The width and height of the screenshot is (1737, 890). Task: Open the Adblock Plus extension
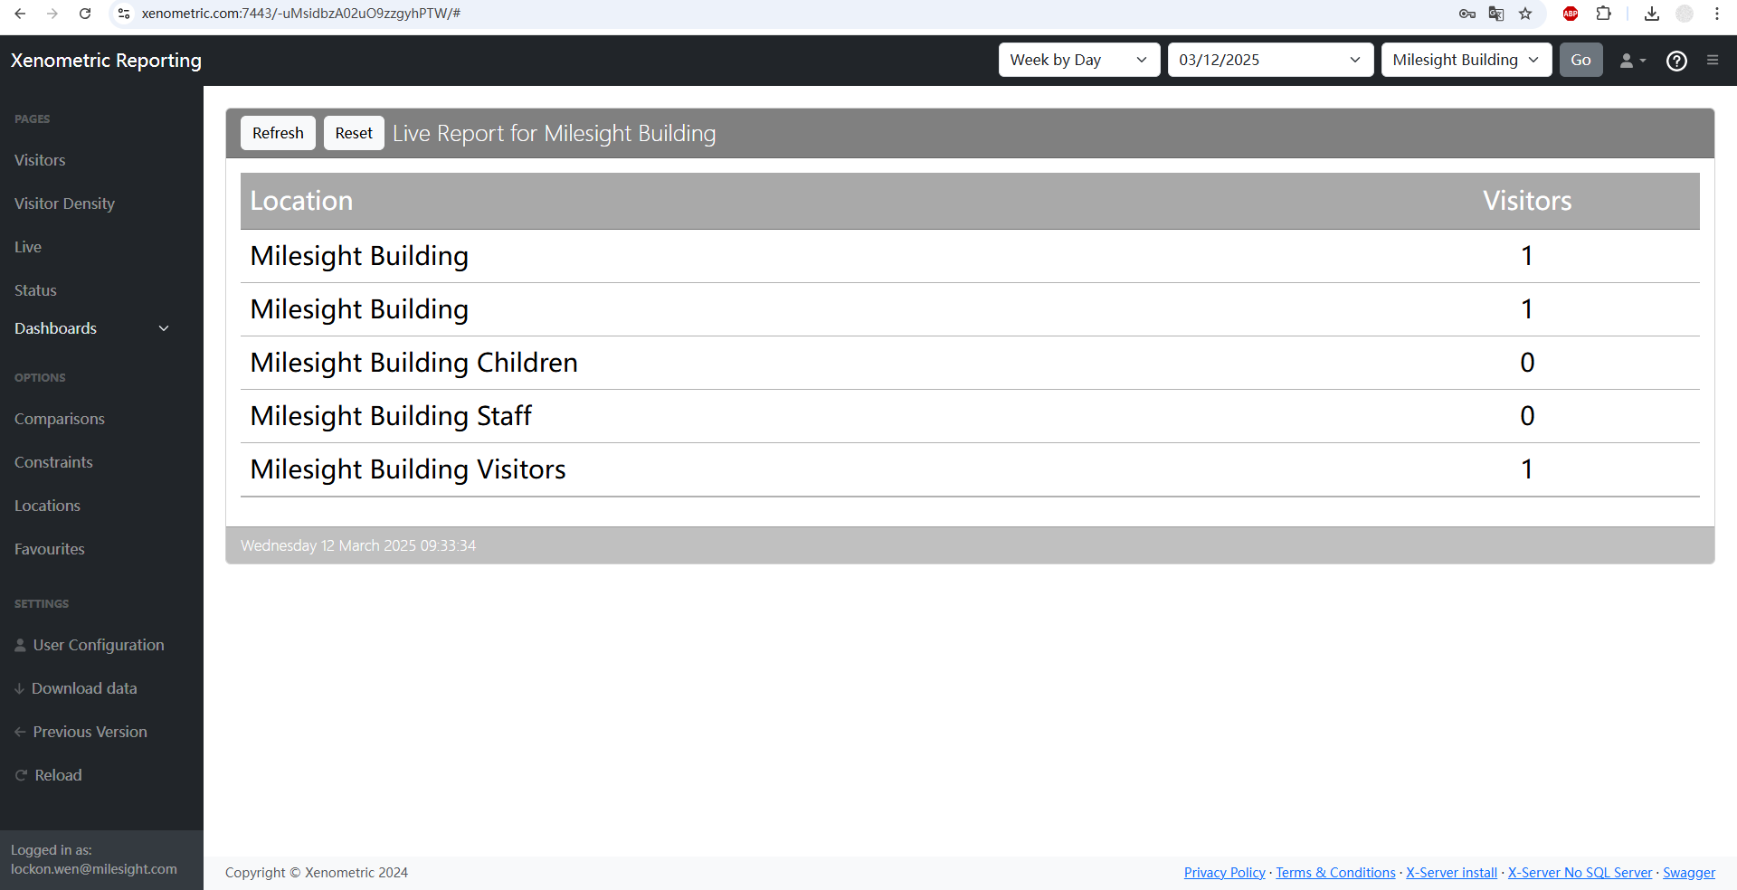pyautogui.click(x=1571, y=14)
